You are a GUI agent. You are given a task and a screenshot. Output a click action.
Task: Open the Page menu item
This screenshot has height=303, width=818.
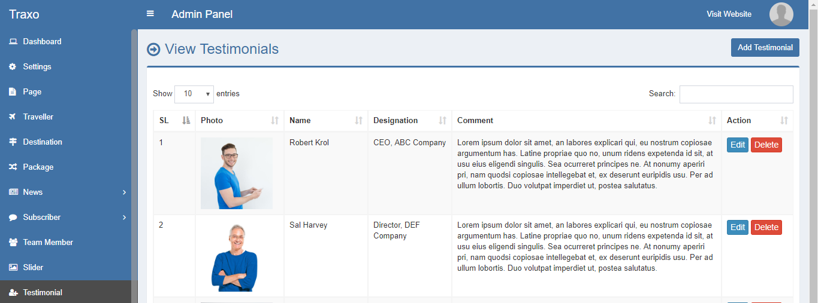tap(32, 92)
